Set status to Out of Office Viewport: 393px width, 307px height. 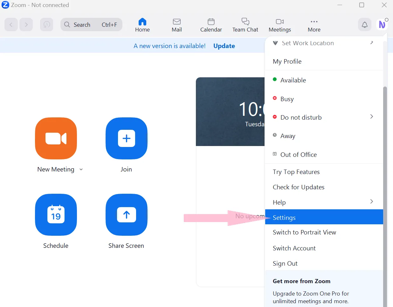click(324, 155)
